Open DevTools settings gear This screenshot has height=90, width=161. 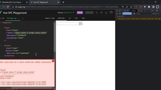[x=157, y=11]
